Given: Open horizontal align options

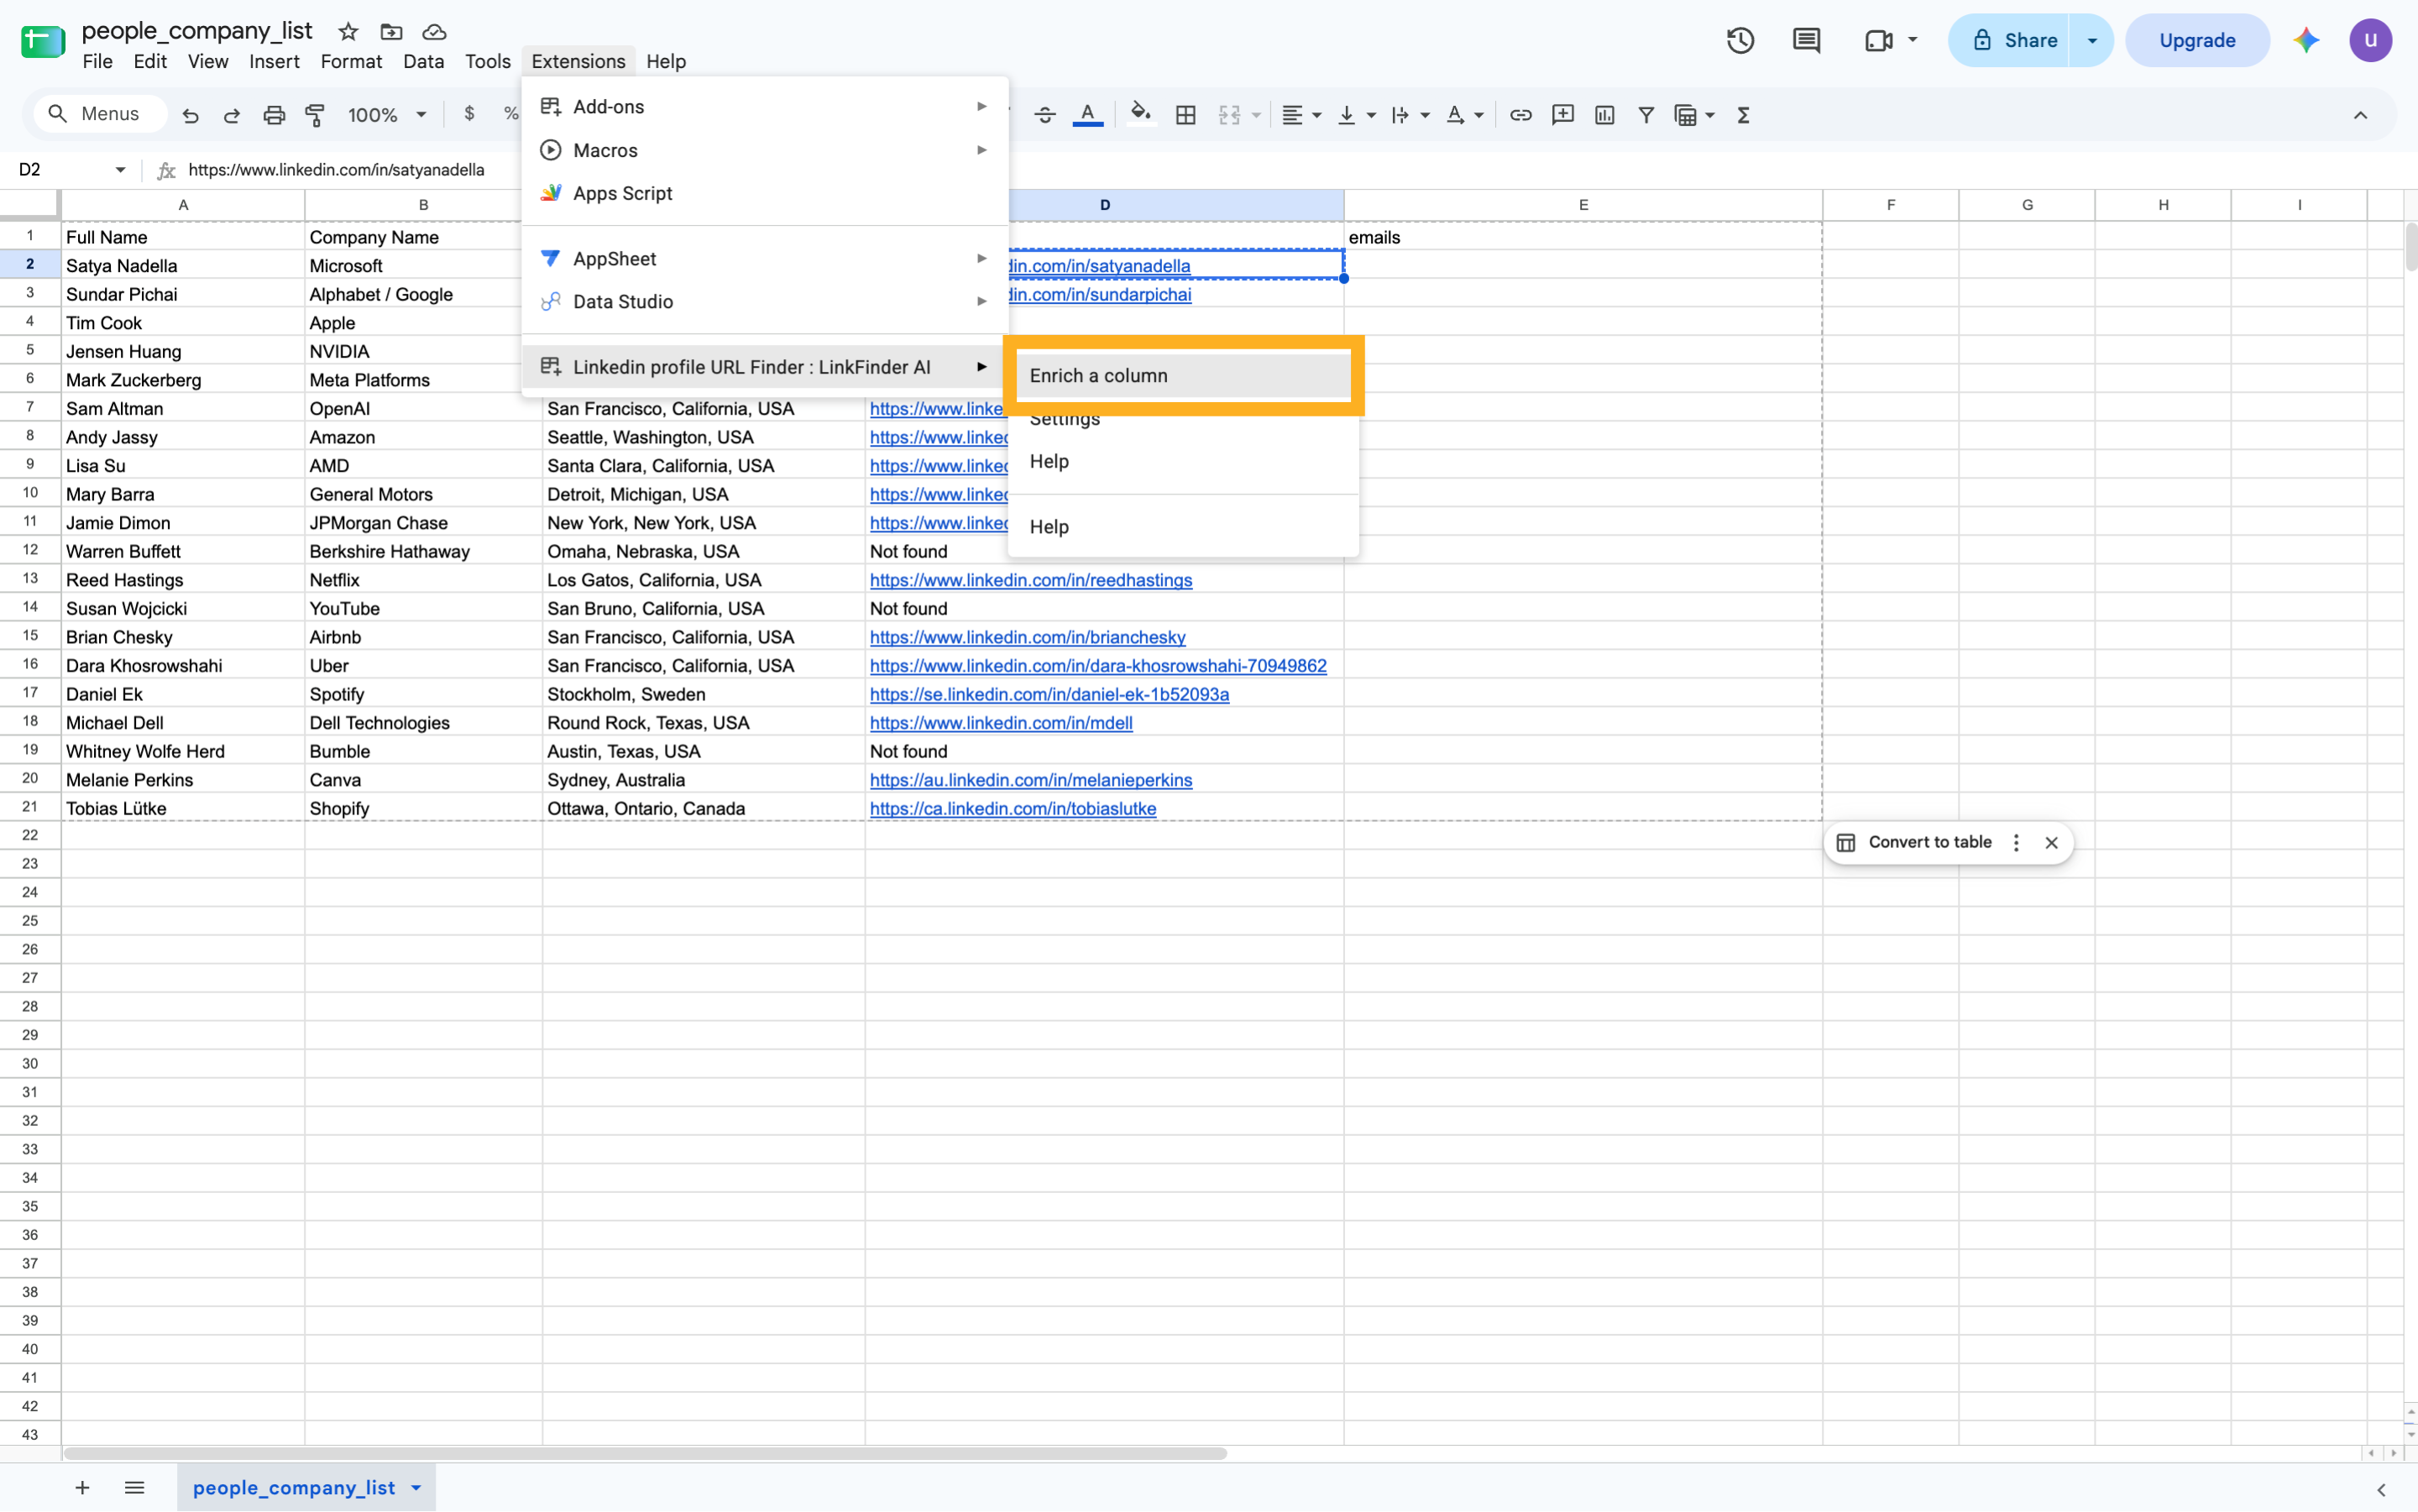Looking at the screenshot, I should [x=1301, y=115].
